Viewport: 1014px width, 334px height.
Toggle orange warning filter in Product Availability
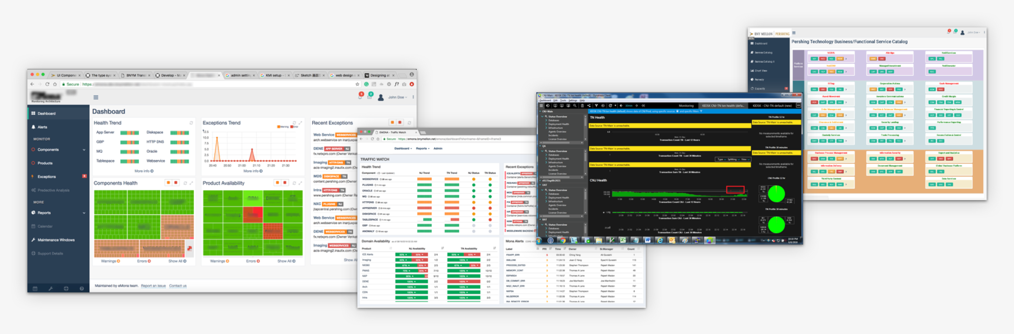click(x=278, y=183)
